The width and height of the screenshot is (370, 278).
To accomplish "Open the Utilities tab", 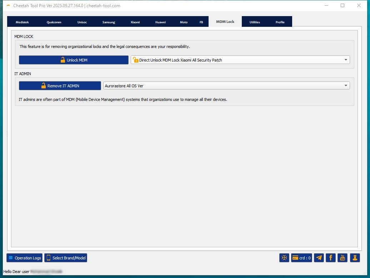I will pyautogui.click(x=254, y=22).
